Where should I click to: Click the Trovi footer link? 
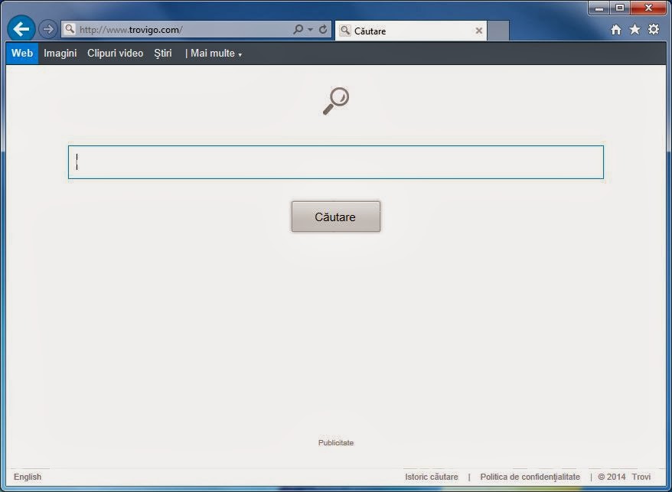641,477
